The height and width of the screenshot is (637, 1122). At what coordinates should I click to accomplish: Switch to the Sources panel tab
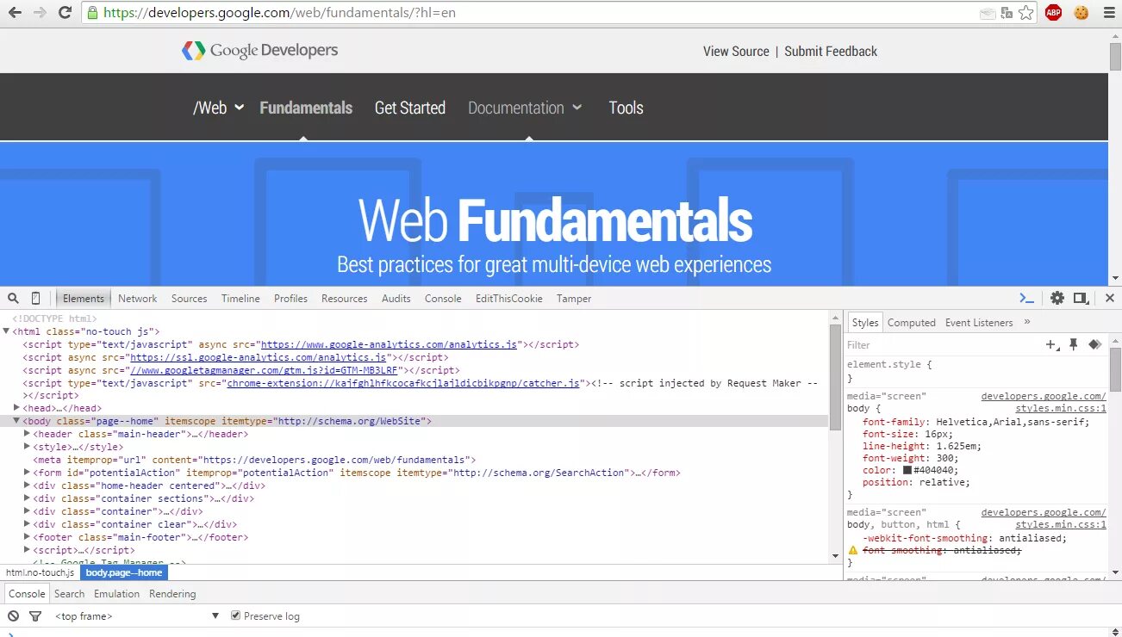[x=189, y=299]
